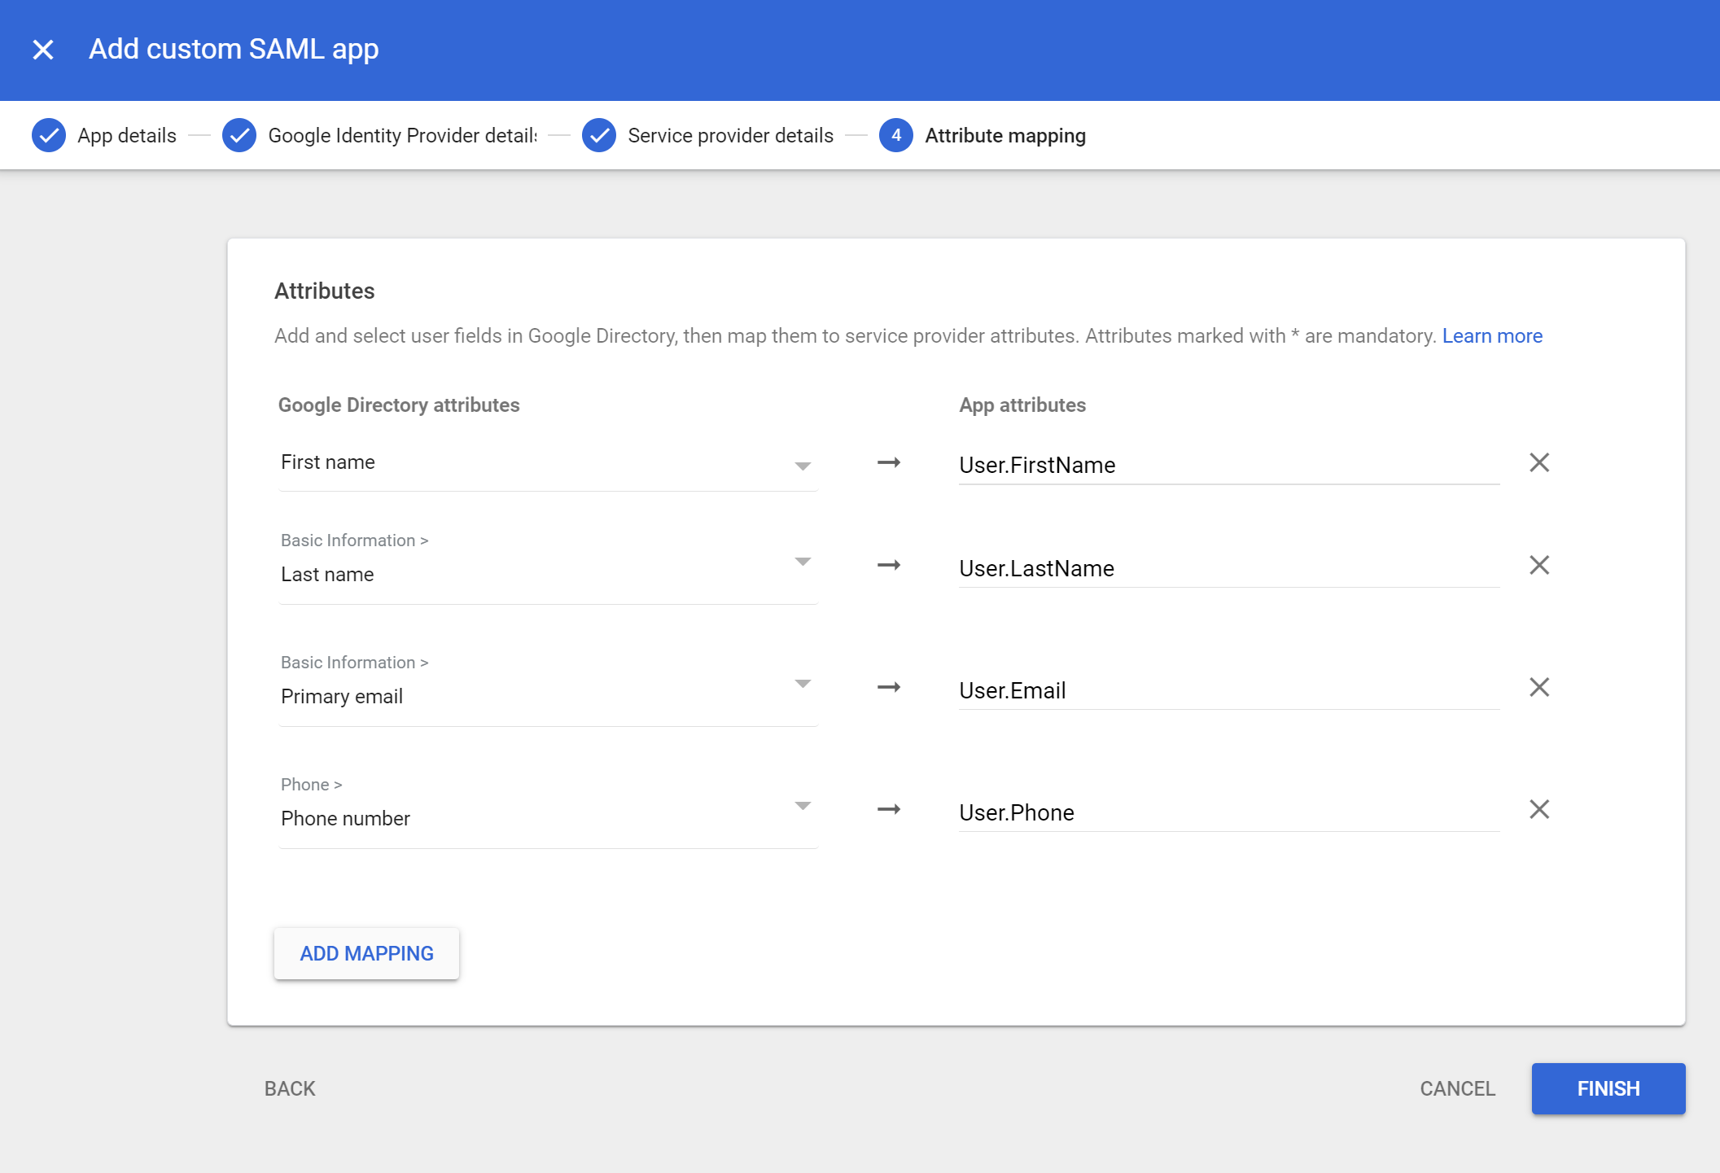Screen dimensions: 1720x1173
Task: Click the Google Identity Provider step checkmark
Action: point(239,135)
